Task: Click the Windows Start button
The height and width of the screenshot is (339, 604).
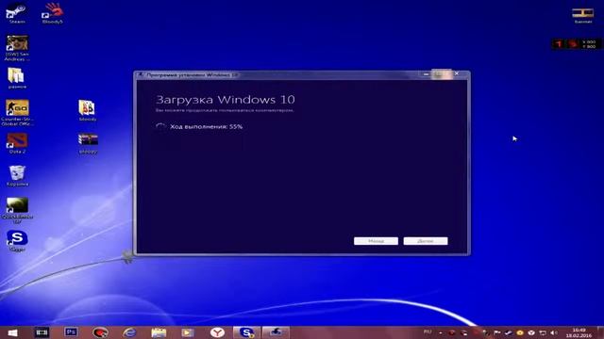Action: click(x=12, y=332)
